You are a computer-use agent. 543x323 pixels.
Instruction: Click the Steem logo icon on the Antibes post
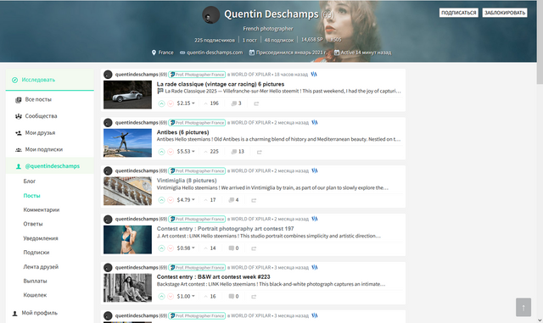coord(315,122)
